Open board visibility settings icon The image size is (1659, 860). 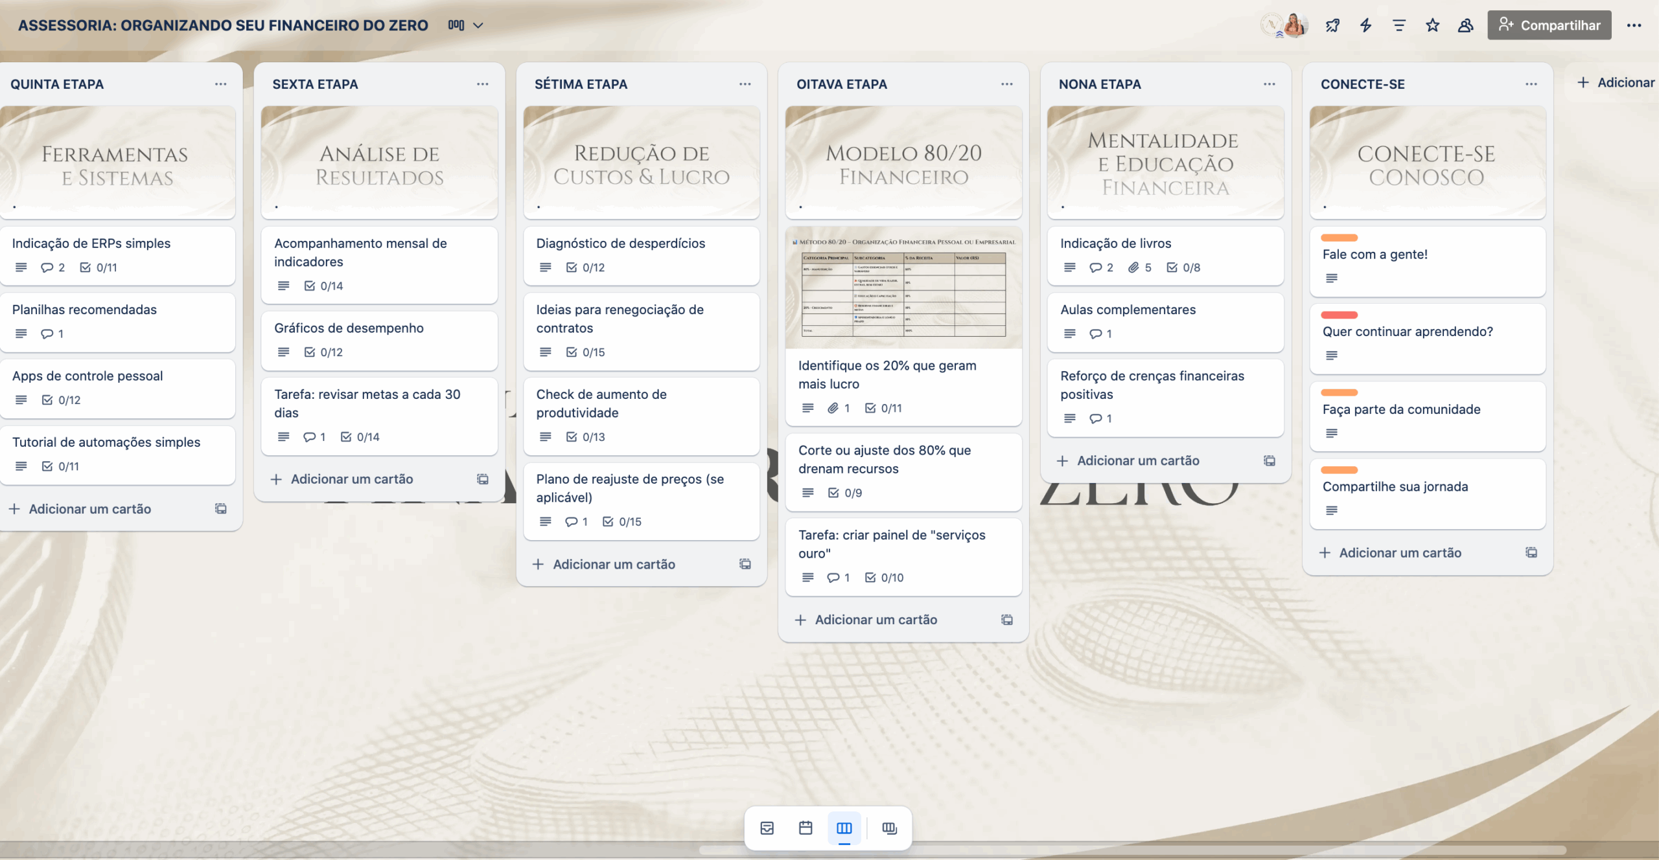pyautogui.click(x=1465, y=25)
